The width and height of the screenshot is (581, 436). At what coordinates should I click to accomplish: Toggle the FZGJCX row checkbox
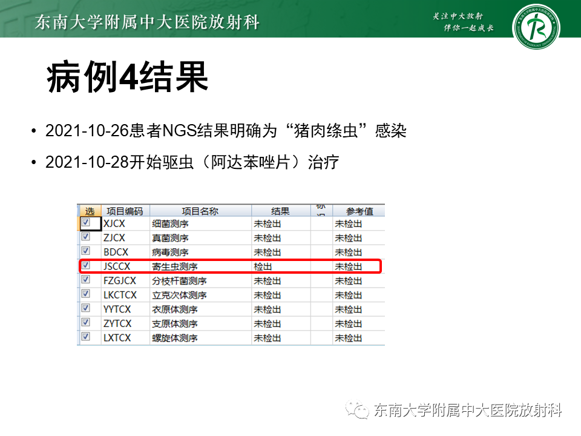(86, 280)
